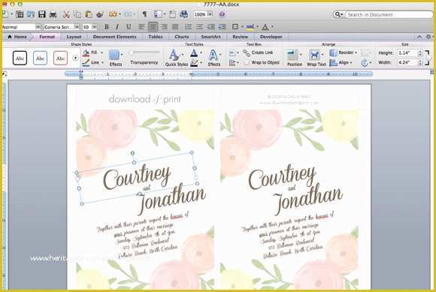
Task: Toggle Show paragraph marks
Action: pos(144,14)
